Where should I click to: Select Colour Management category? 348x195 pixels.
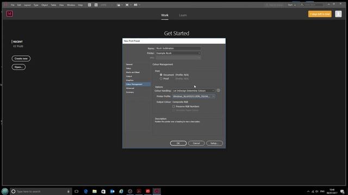point(138,84)
